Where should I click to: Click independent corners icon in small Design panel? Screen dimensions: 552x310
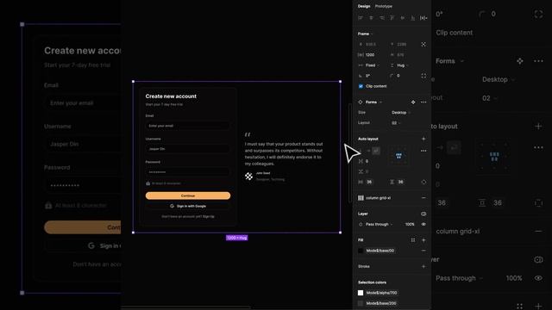423,76
